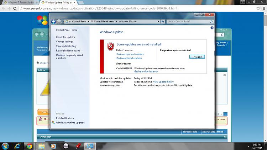Image resolution: width=267 pixels, height=150 pixels.
Task: Click the red error shield icon
Action: pos(110,47)
